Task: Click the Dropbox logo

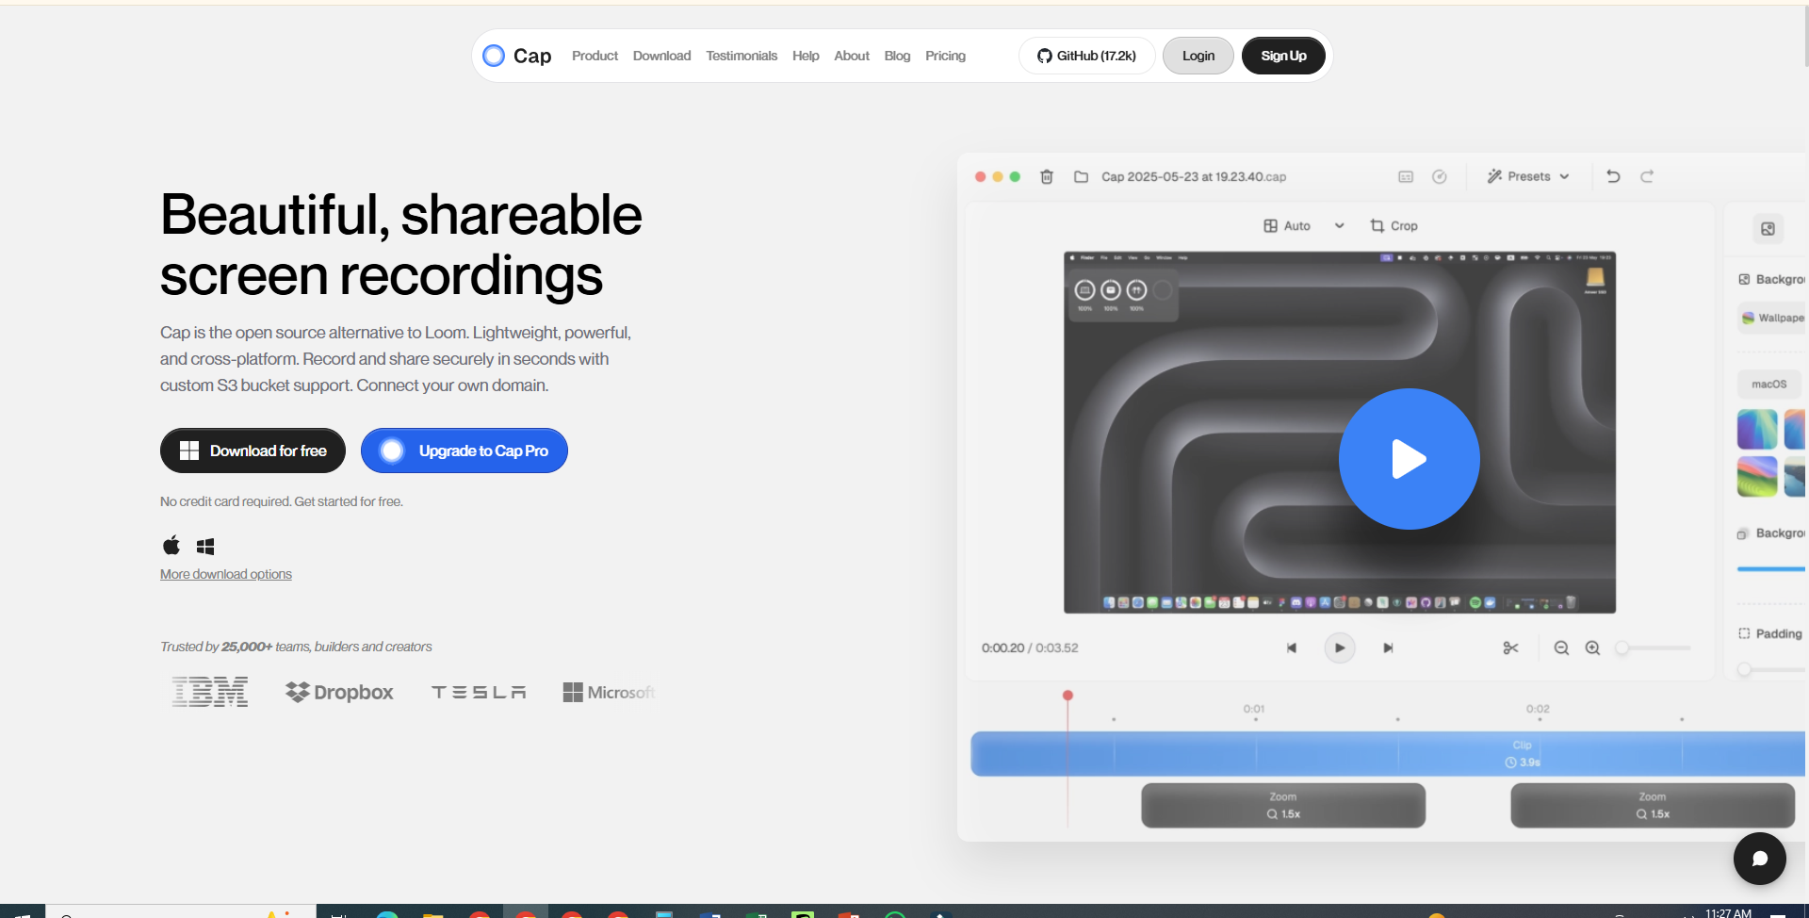Action: 339,692
